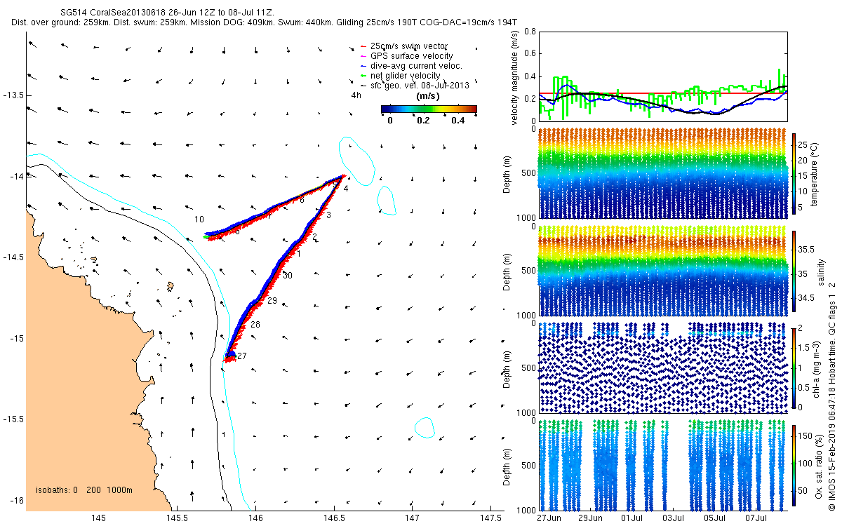
Task: Click track day marker '30' on glider path
Action: (x=287, y=276)
